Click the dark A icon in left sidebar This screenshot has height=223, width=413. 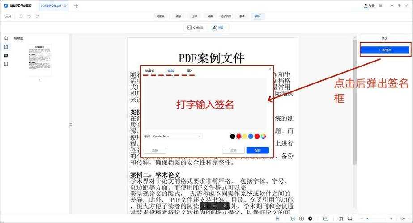(x=6, y=55)
